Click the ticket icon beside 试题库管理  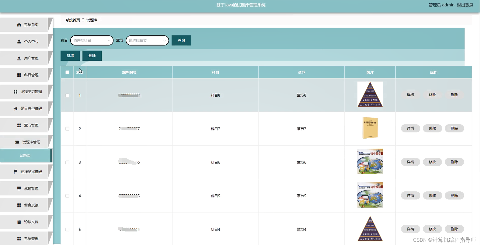[17, 142]
